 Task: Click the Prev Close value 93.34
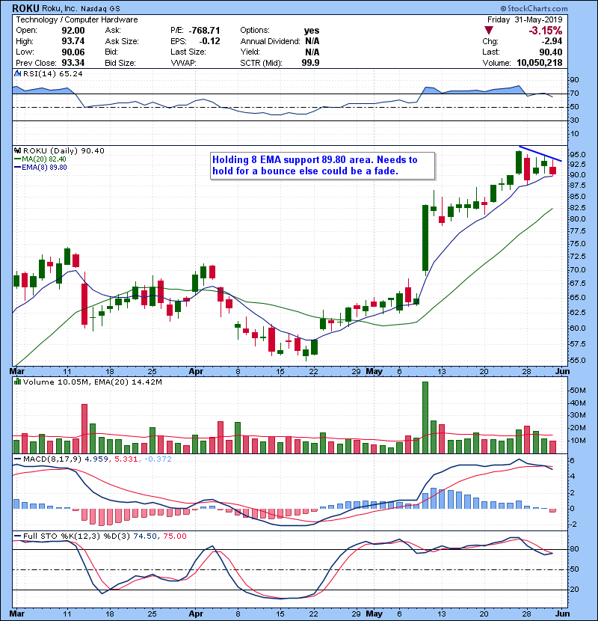73,63
